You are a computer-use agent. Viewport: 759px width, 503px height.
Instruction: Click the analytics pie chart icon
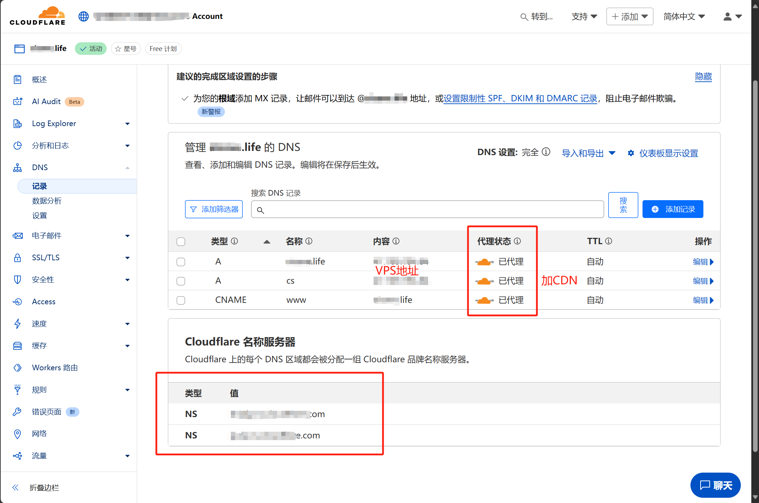17,146
